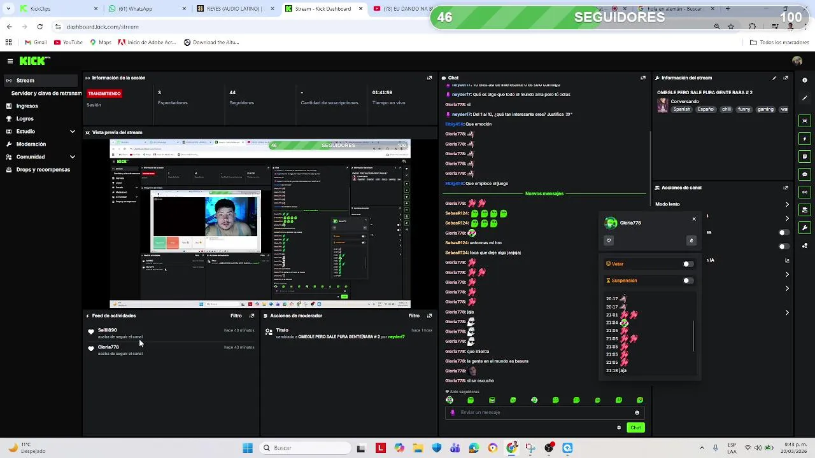Click the Enviar un mensaje input field

(544, 412)
